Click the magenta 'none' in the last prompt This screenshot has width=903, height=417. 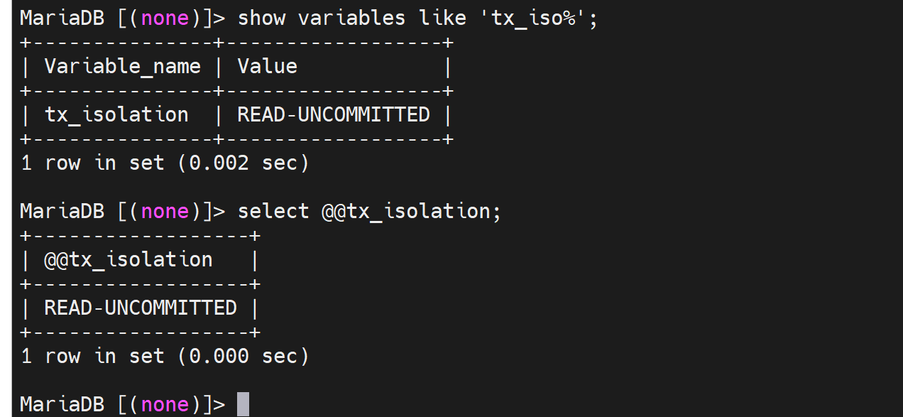click(165, 404)
